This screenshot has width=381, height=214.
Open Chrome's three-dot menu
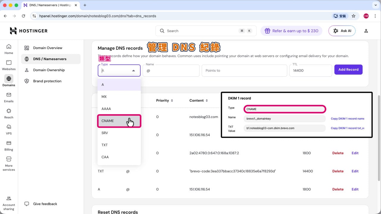[x=375, y=16]
